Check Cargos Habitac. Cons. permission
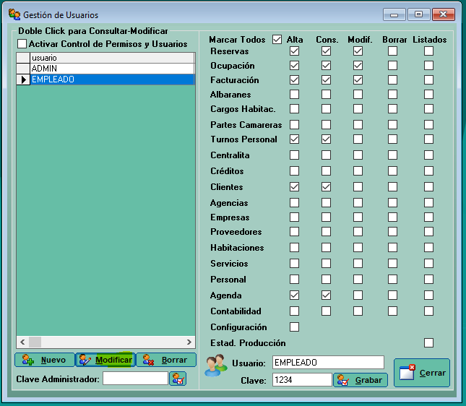This screenshot has height=406, width=466. pyautogui.click(x=326, y=109)
